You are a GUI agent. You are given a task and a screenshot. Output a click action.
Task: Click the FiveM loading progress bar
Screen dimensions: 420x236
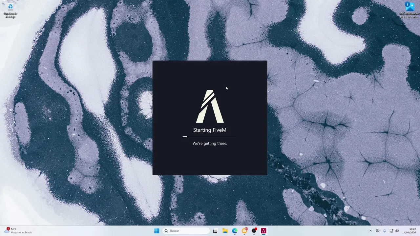(x=210, y=137)
